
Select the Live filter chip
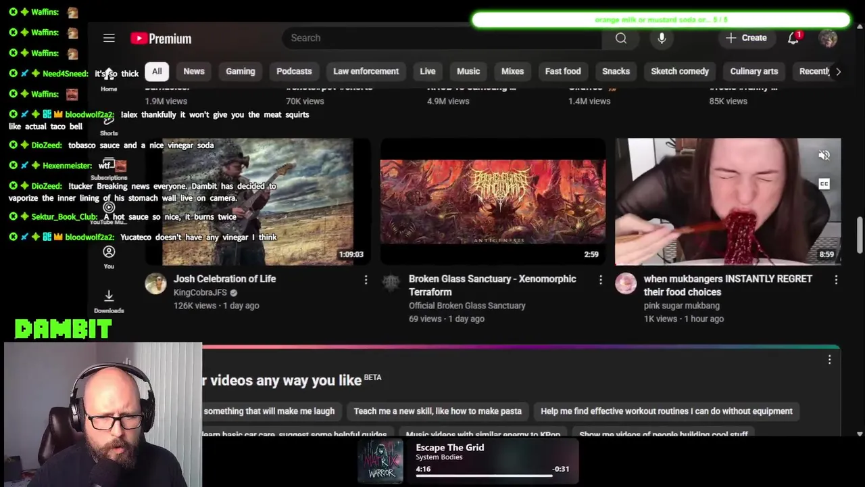[428, 71]
